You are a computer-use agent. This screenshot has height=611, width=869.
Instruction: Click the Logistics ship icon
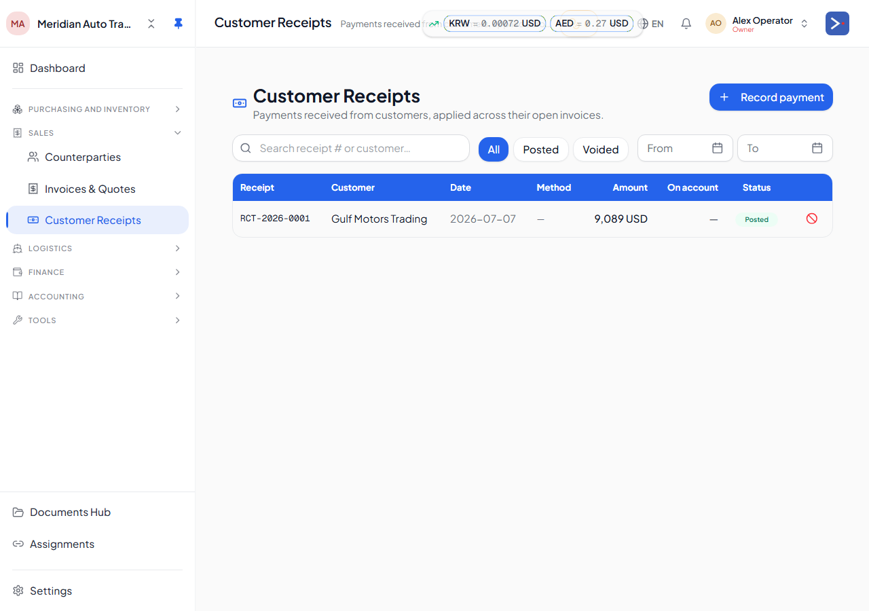pos(18,248)
